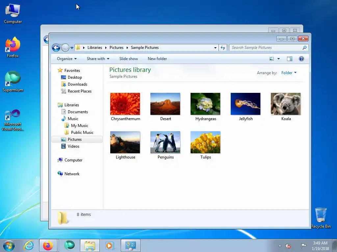
Task: Select the Firefox desktop shortcut
Action: point(13,47)
